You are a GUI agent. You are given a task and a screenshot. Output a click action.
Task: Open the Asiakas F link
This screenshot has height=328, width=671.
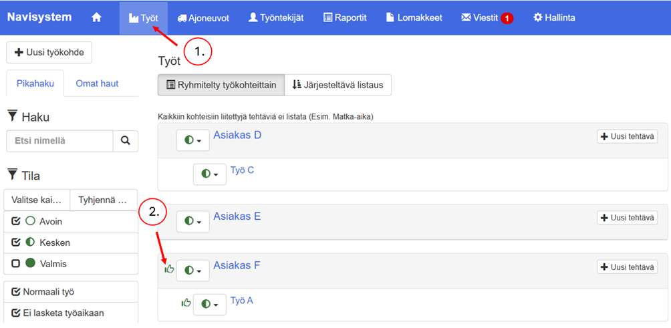237,266
